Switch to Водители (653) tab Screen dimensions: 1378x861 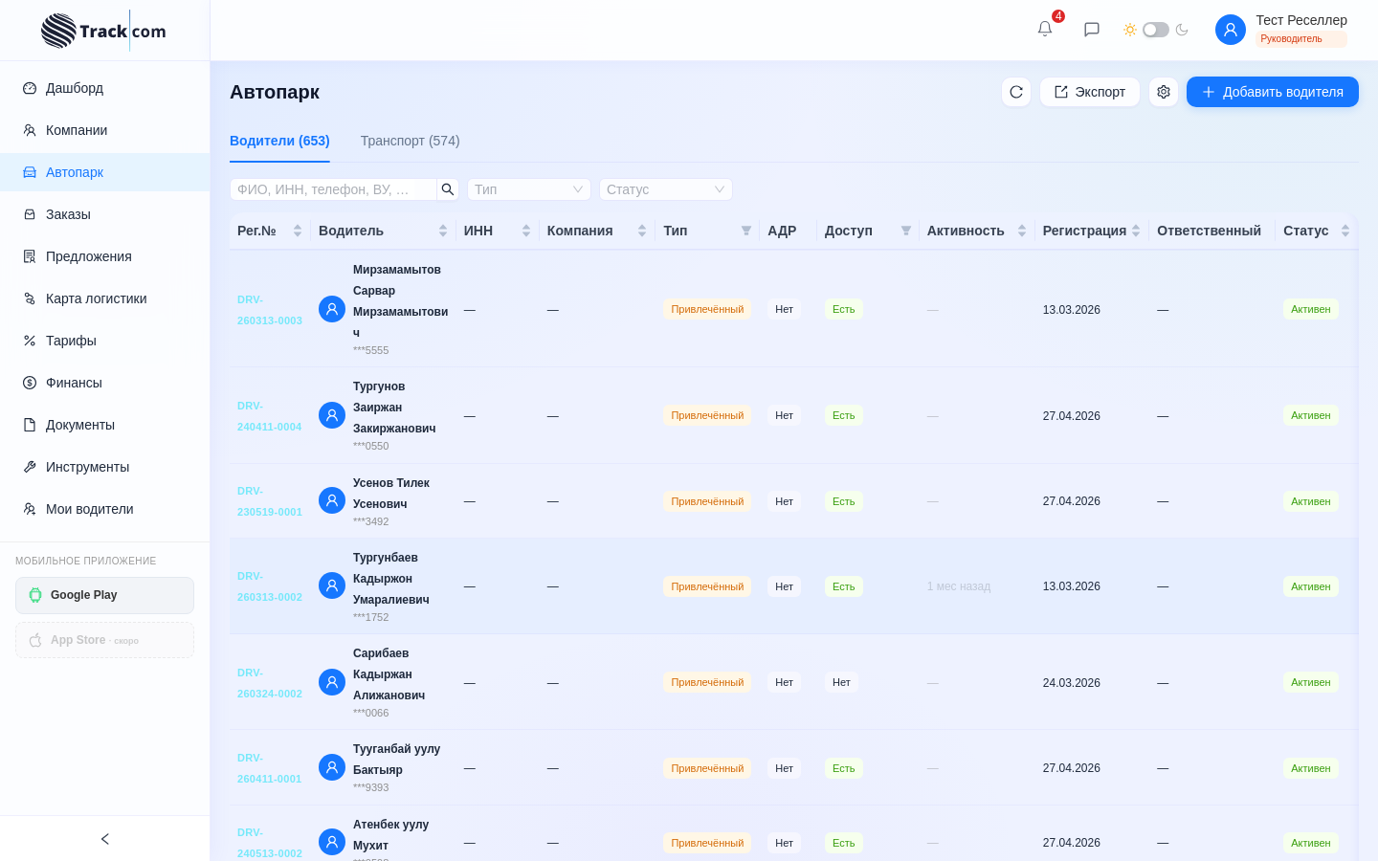point(279,141)
